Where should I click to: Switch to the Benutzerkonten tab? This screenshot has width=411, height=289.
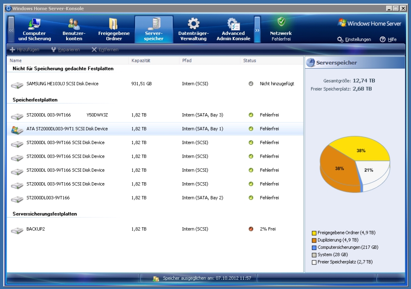[x=74, y=29]
